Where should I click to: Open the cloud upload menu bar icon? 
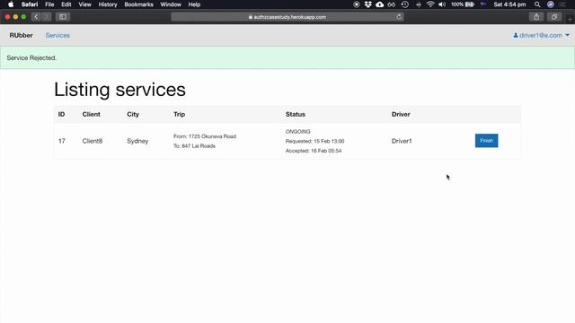pyautogui.click(x=379, y=4)
